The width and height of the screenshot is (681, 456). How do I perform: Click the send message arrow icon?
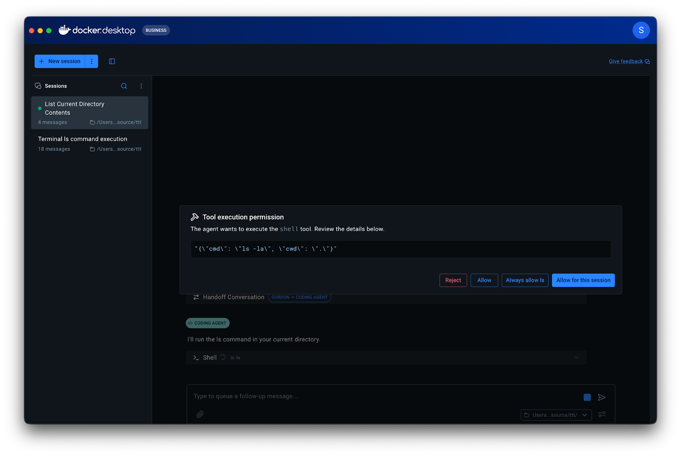pyautogui.click(x=601, y=397)
